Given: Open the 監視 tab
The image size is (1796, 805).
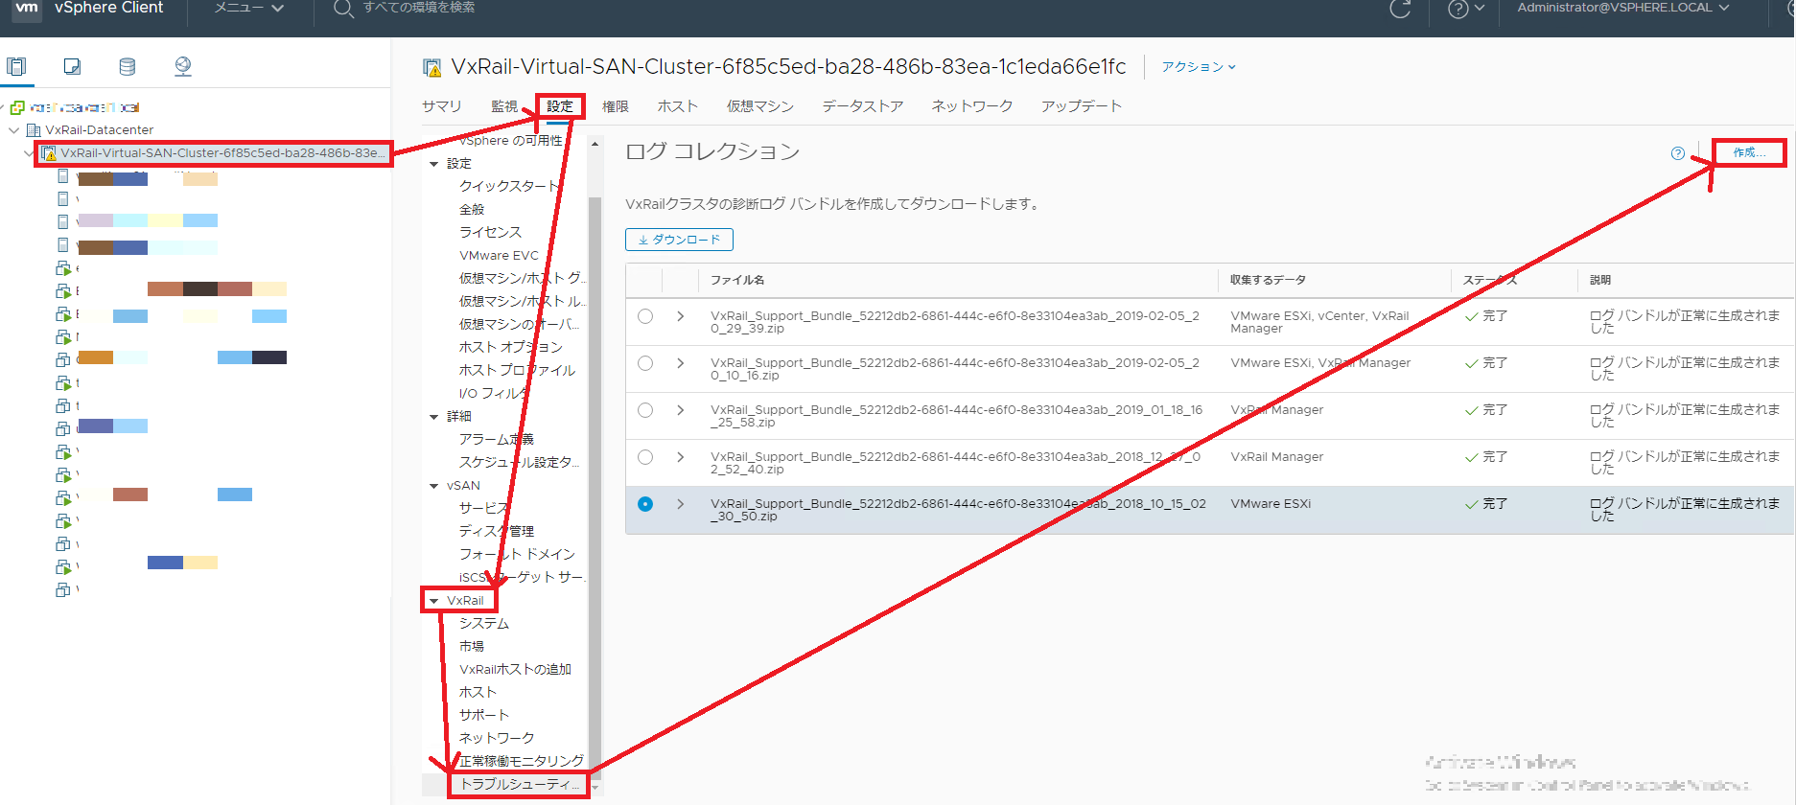Looking at the screenshot, I should pyautogui.click(x=504, y=106).
